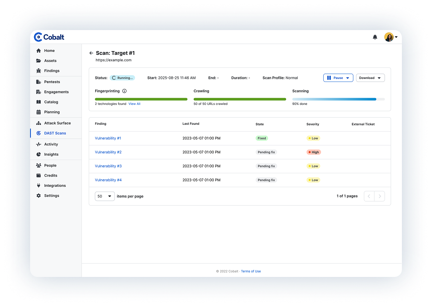The width and height of the screenshot is (432, 307).
Task: Open the Vulnerability #2 finding link
Action: [108, 152]
